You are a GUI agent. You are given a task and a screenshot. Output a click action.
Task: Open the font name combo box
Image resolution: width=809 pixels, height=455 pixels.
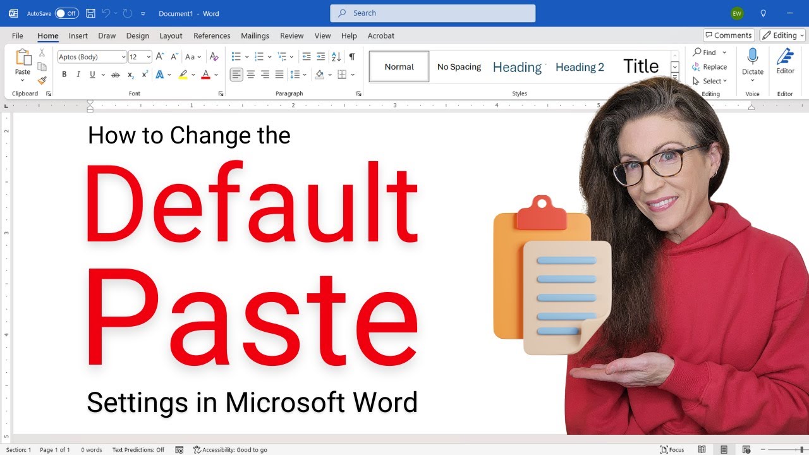click(92, 57)
